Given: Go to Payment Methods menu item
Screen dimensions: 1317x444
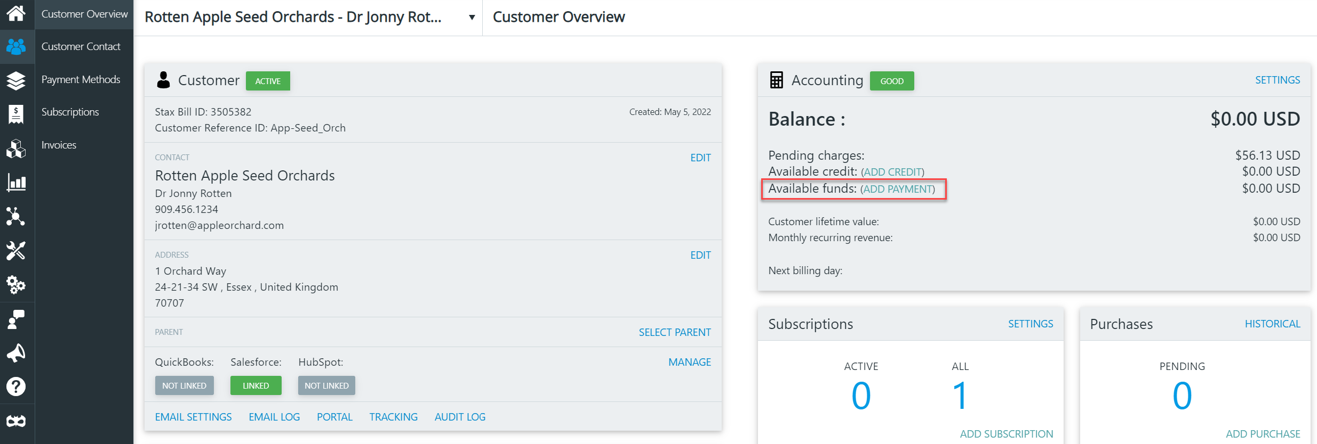Looking at the screenshot, I should (81, 79).
